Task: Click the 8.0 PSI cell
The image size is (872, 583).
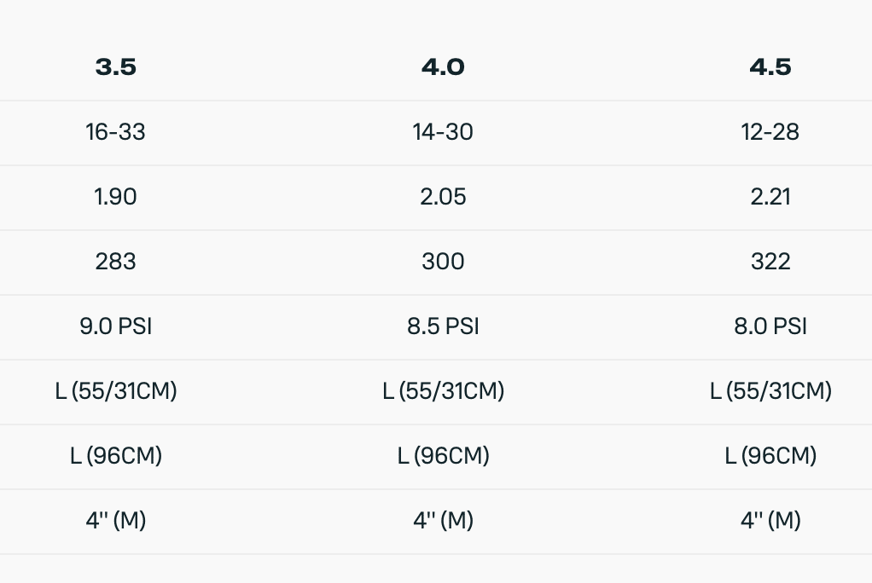Action: click(770, 326)
